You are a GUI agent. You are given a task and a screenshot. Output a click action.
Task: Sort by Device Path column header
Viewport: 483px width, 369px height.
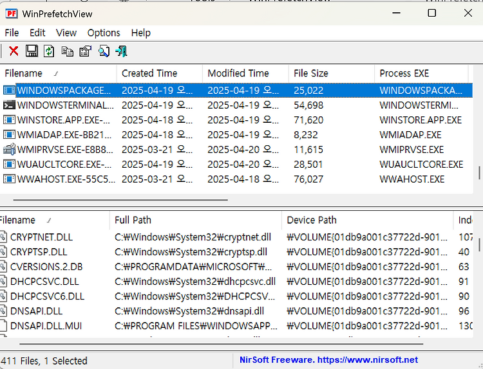click(x=368, y=220)
